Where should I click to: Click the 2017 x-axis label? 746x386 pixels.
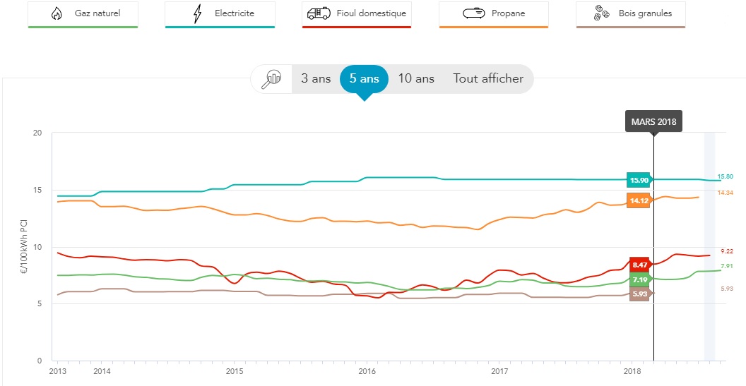tap(500, 370)
